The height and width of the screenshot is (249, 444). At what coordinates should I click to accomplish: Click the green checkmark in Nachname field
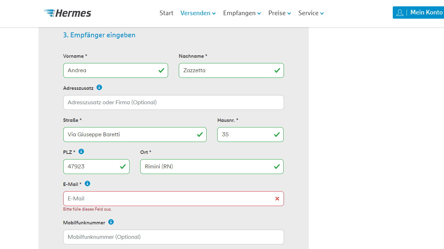[277, 70]
